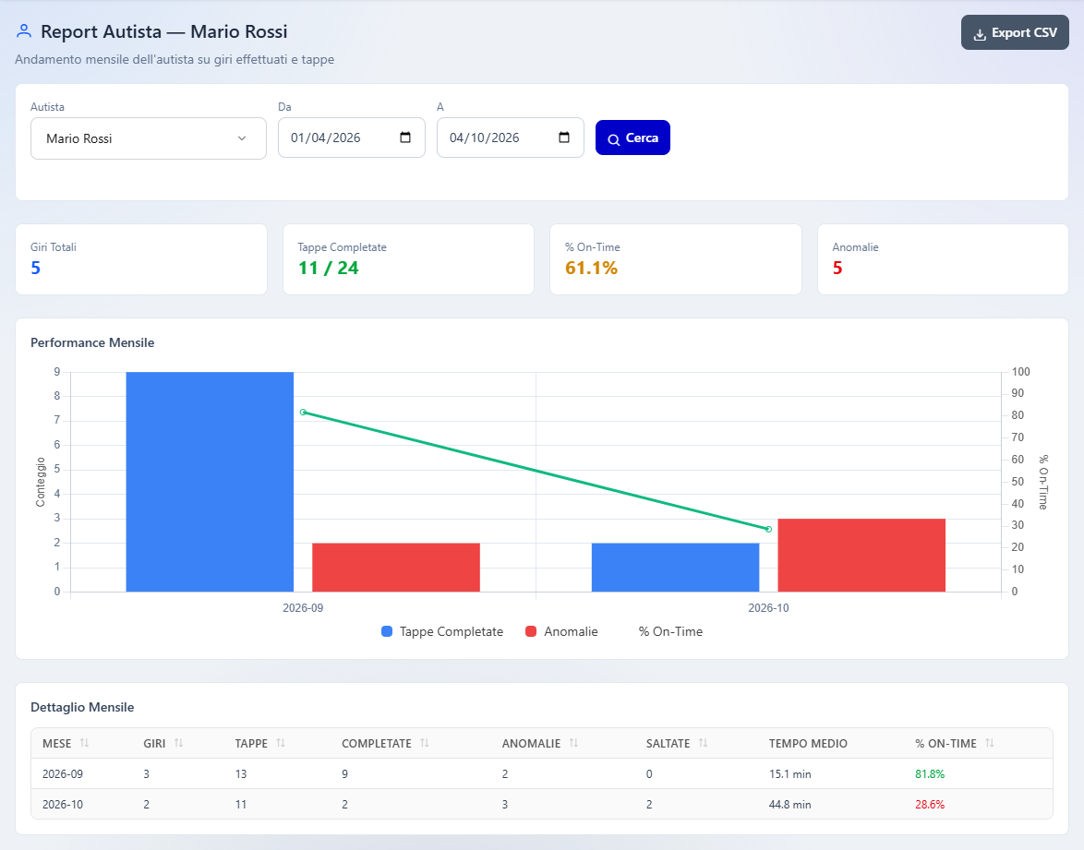Click the % On-Time line point for 2026-10
This screenshot has width=1084, height=850.
768,529
